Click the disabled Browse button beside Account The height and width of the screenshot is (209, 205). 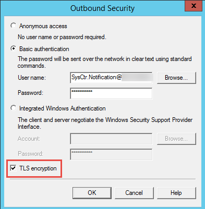(176, 139)
